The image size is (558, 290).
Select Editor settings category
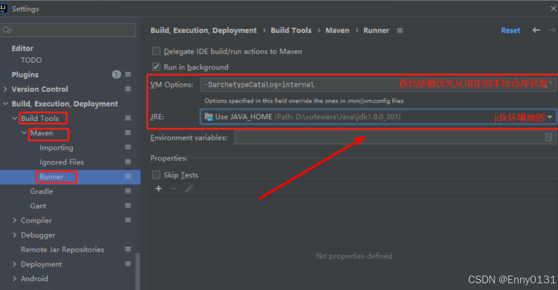pyautogui.click(x=22, y=48)
